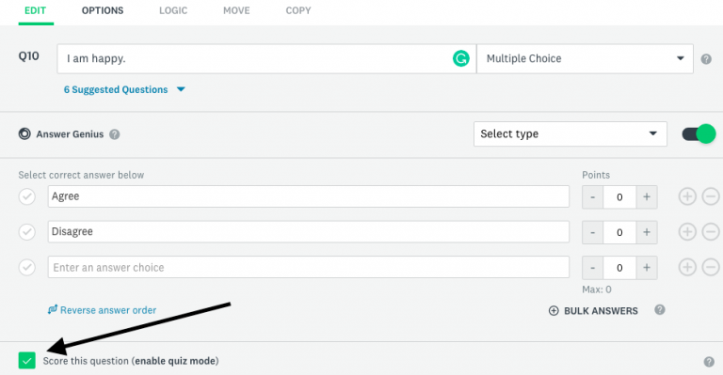Click Reverse answer order link

(x=108, y=310)
